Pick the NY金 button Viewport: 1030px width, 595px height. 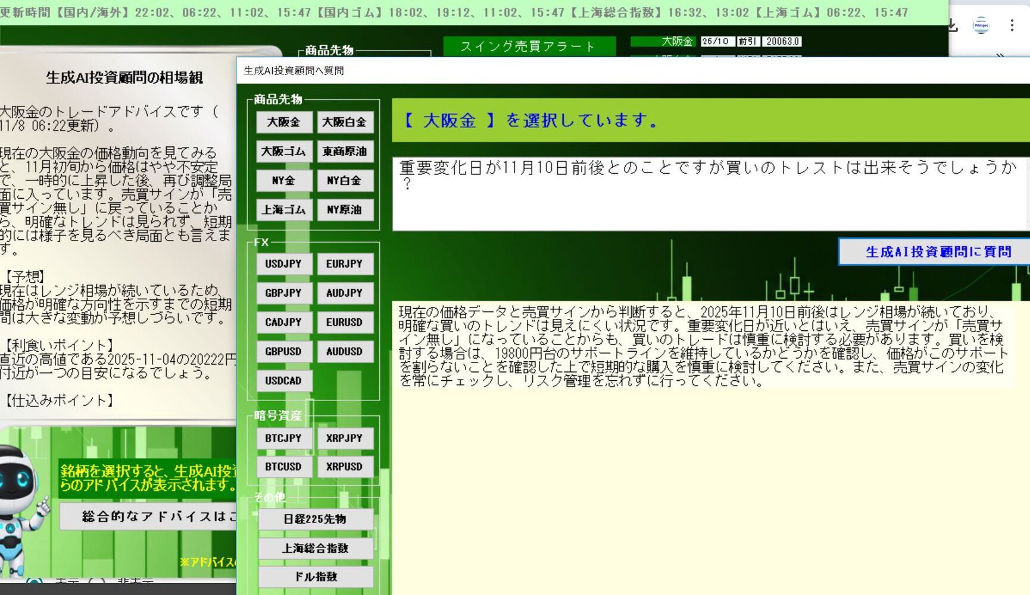(284, 180)
